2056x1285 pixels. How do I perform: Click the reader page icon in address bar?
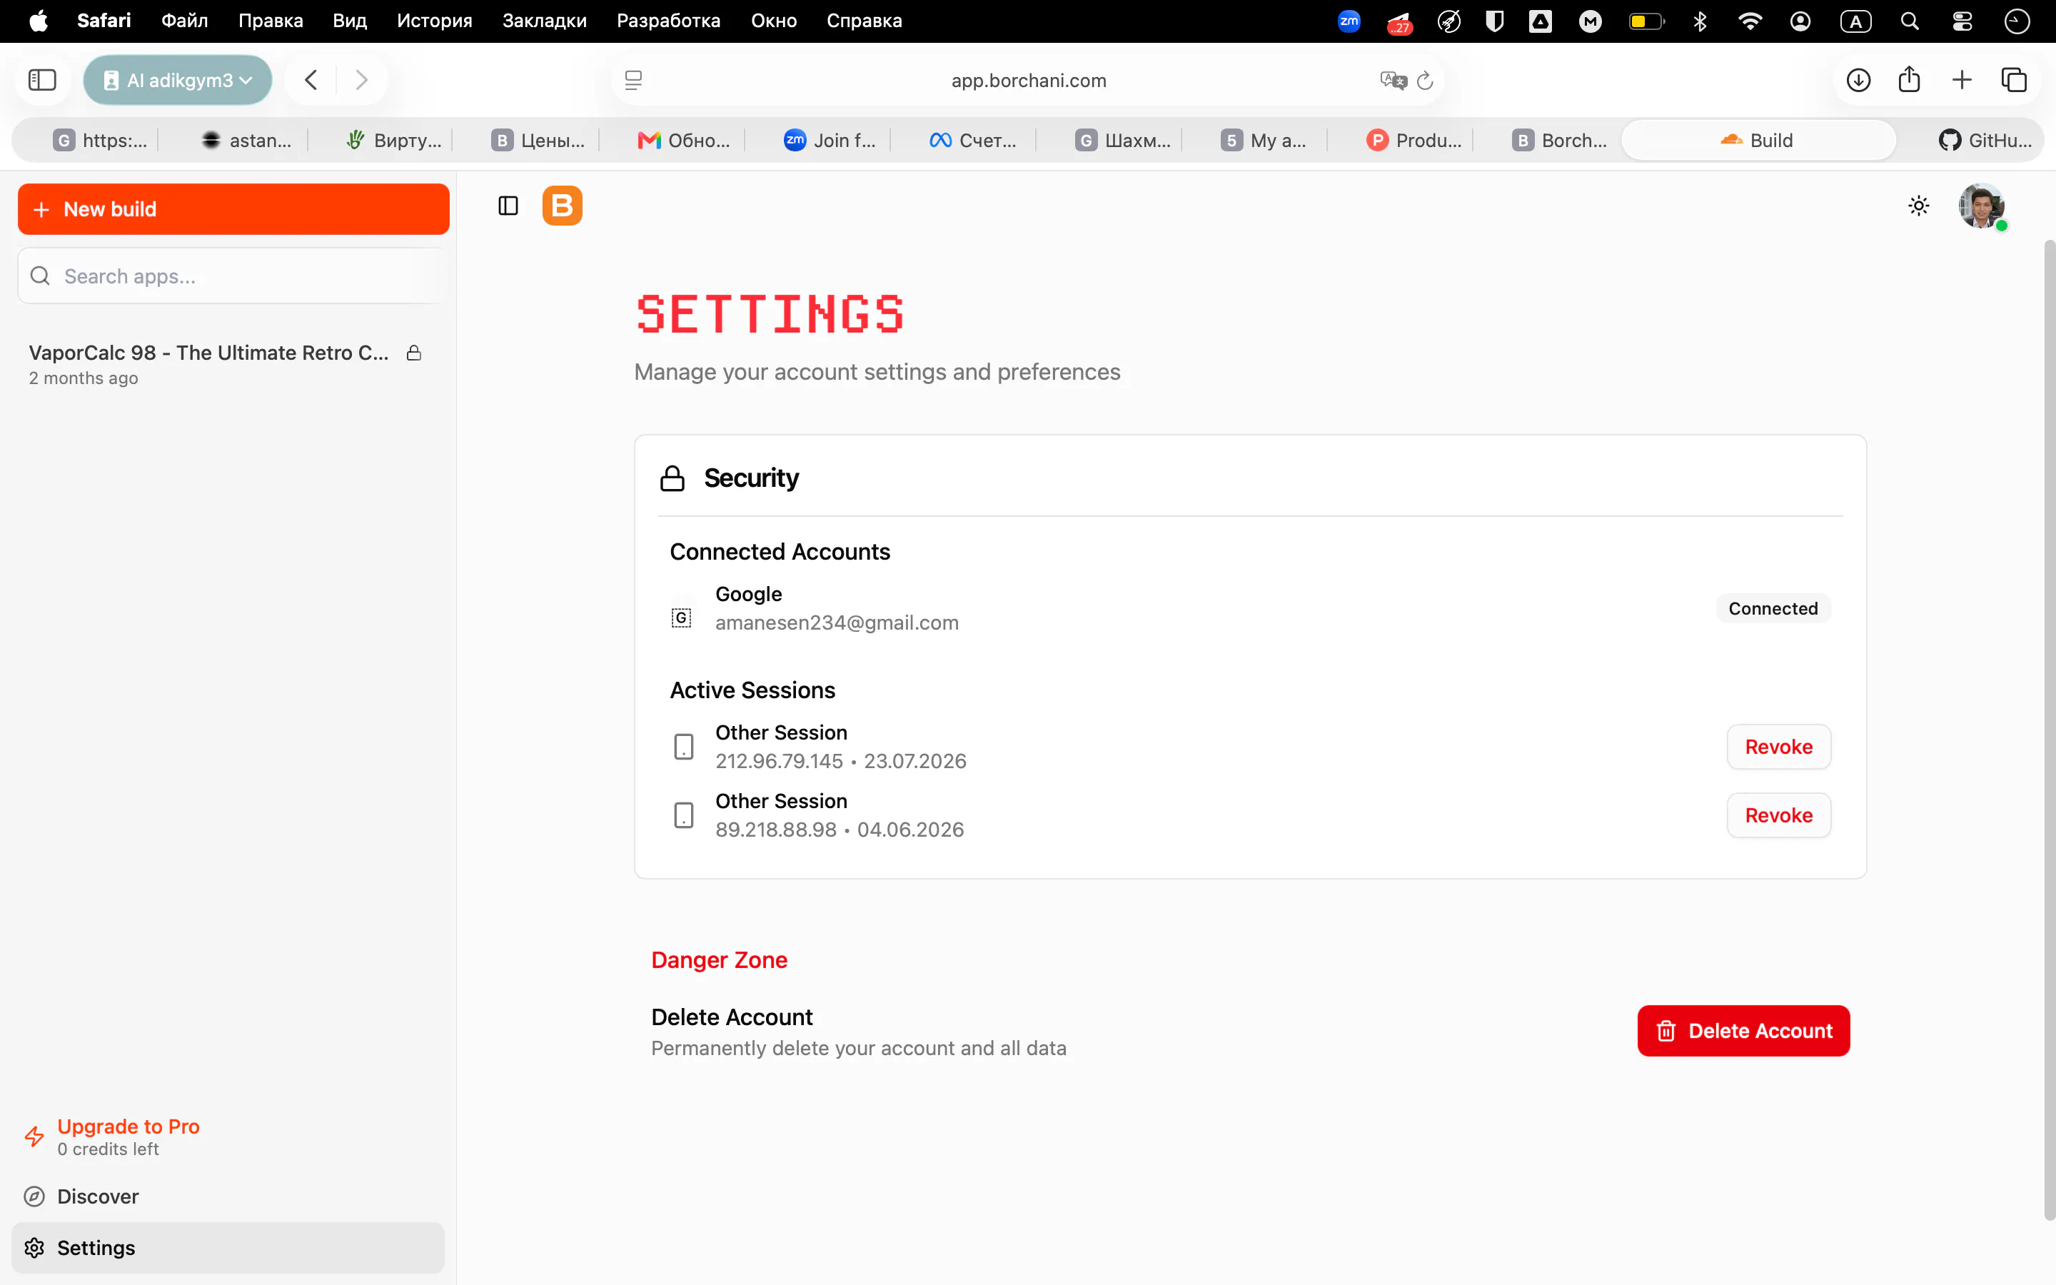pos(634,81)
